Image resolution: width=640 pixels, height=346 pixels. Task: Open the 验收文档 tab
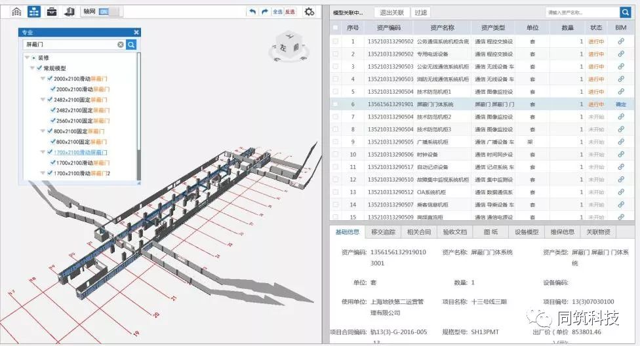point(454,232)
